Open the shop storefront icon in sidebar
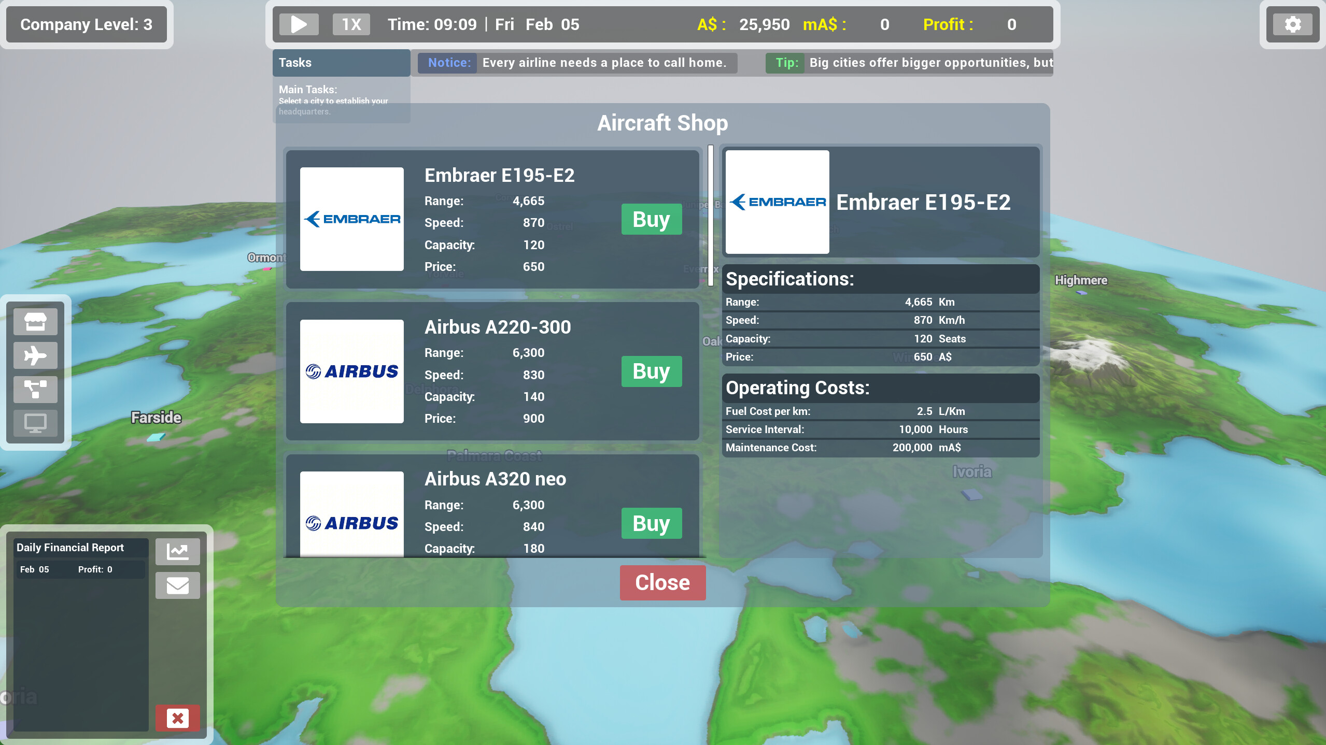1326x745 pixels. click(x=35, y=322)
